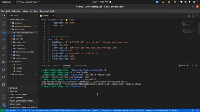Screen dimensions: 200x112
Task: Open the Extensions view
Action: (3, 47)
